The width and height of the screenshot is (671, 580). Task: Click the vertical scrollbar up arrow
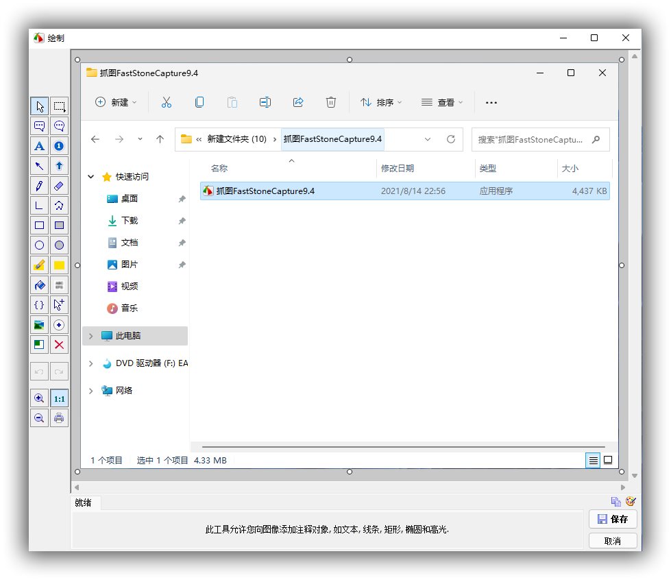(635, 56)
